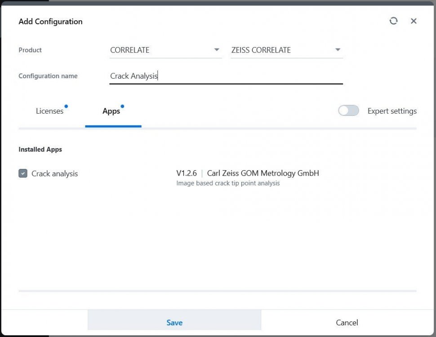Click the arrow beside ZEISS CORRELATE

(x=338, y=50)
